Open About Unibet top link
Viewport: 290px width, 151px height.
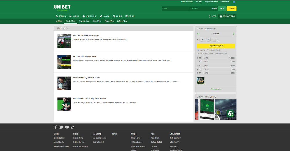pos(225,2)
